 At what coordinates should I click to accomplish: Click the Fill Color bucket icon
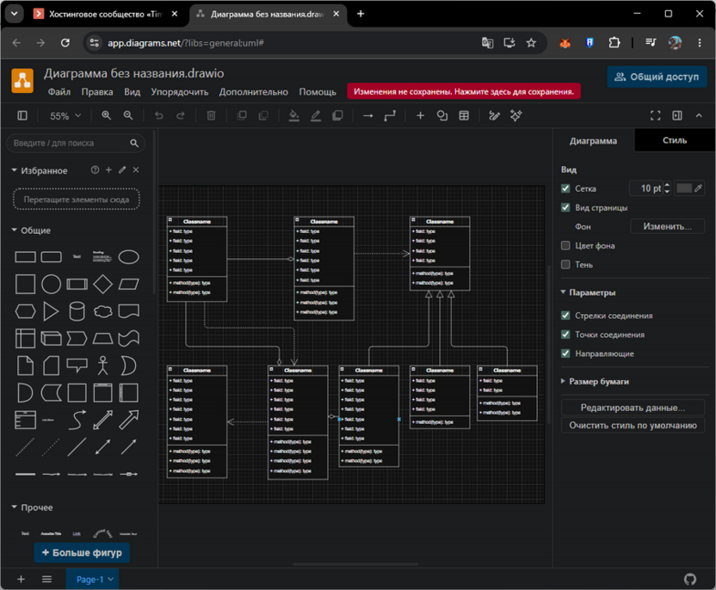294,116
